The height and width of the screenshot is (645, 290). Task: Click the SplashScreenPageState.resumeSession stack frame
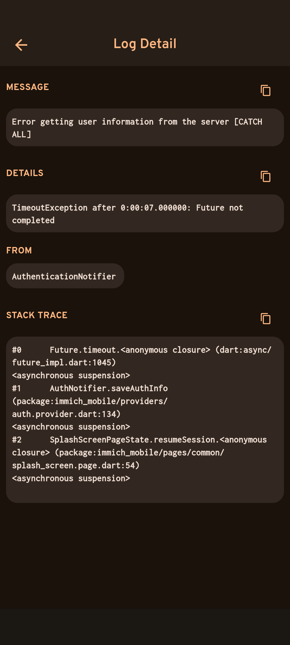coord(158,440)
